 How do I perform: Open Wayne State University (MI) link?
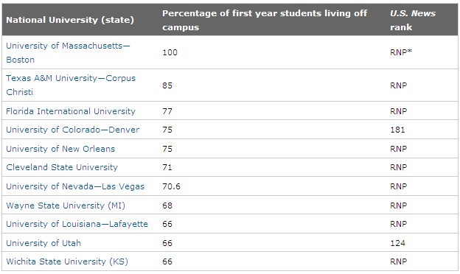click(66, 205)
